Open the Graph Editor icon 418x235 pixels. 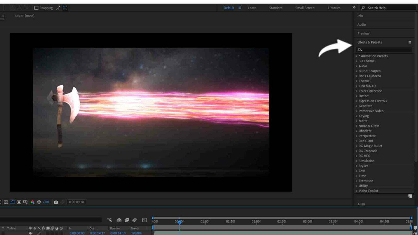[144, 220]
